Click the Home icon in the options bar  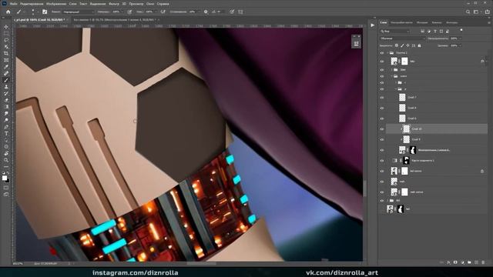8,12
